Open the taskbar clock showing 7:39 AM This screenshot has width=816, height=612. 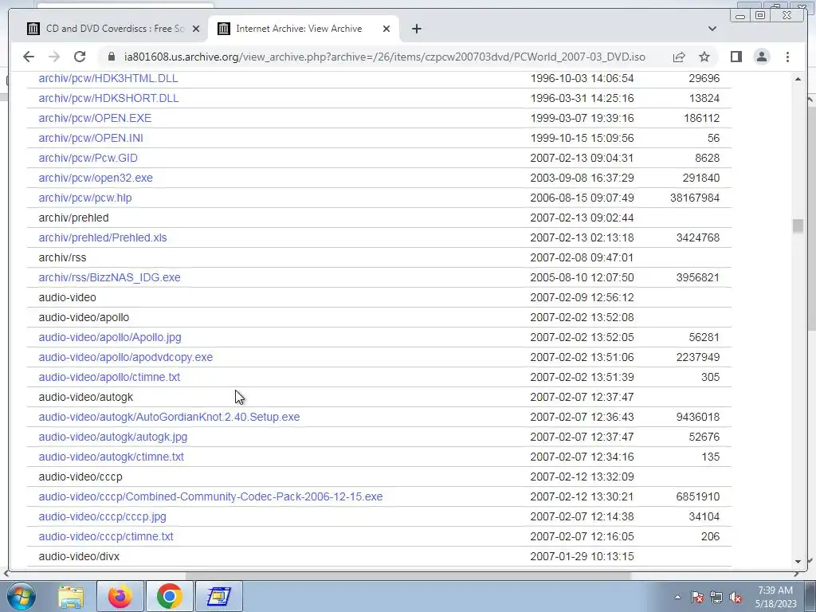(x=775, y=597)
